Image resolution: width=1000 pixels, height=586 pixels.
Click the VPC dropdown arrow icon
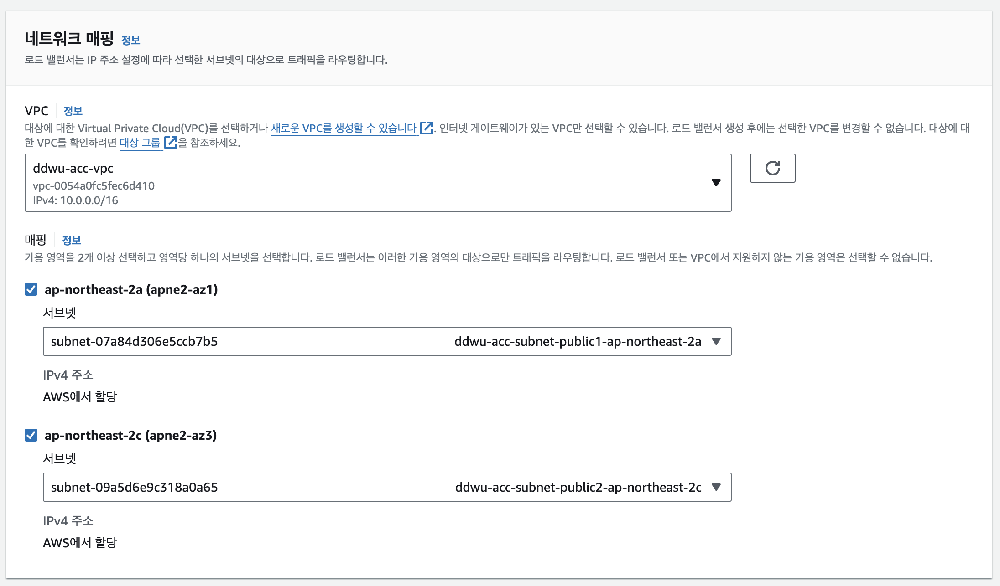(716, 183)
